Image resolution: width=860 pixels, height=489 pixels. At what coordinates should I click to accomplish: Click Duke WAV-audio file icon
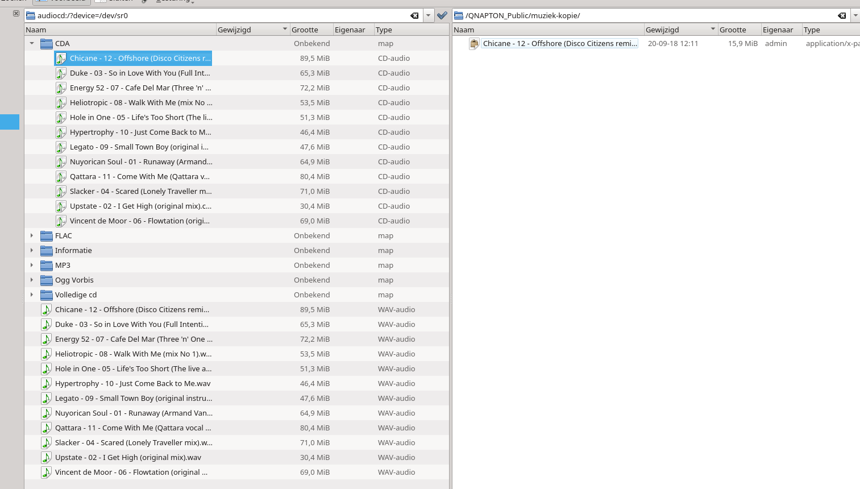pyautogui.click(x=46, y=324)
